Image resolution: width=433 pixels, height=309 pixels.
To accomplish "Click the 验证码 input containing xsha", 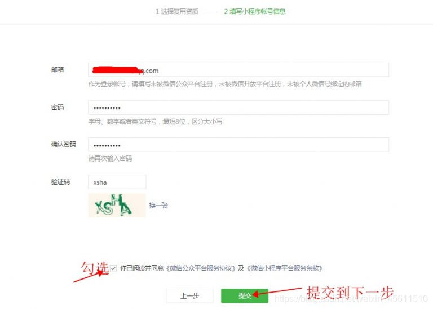I will [x=117, y=182].
